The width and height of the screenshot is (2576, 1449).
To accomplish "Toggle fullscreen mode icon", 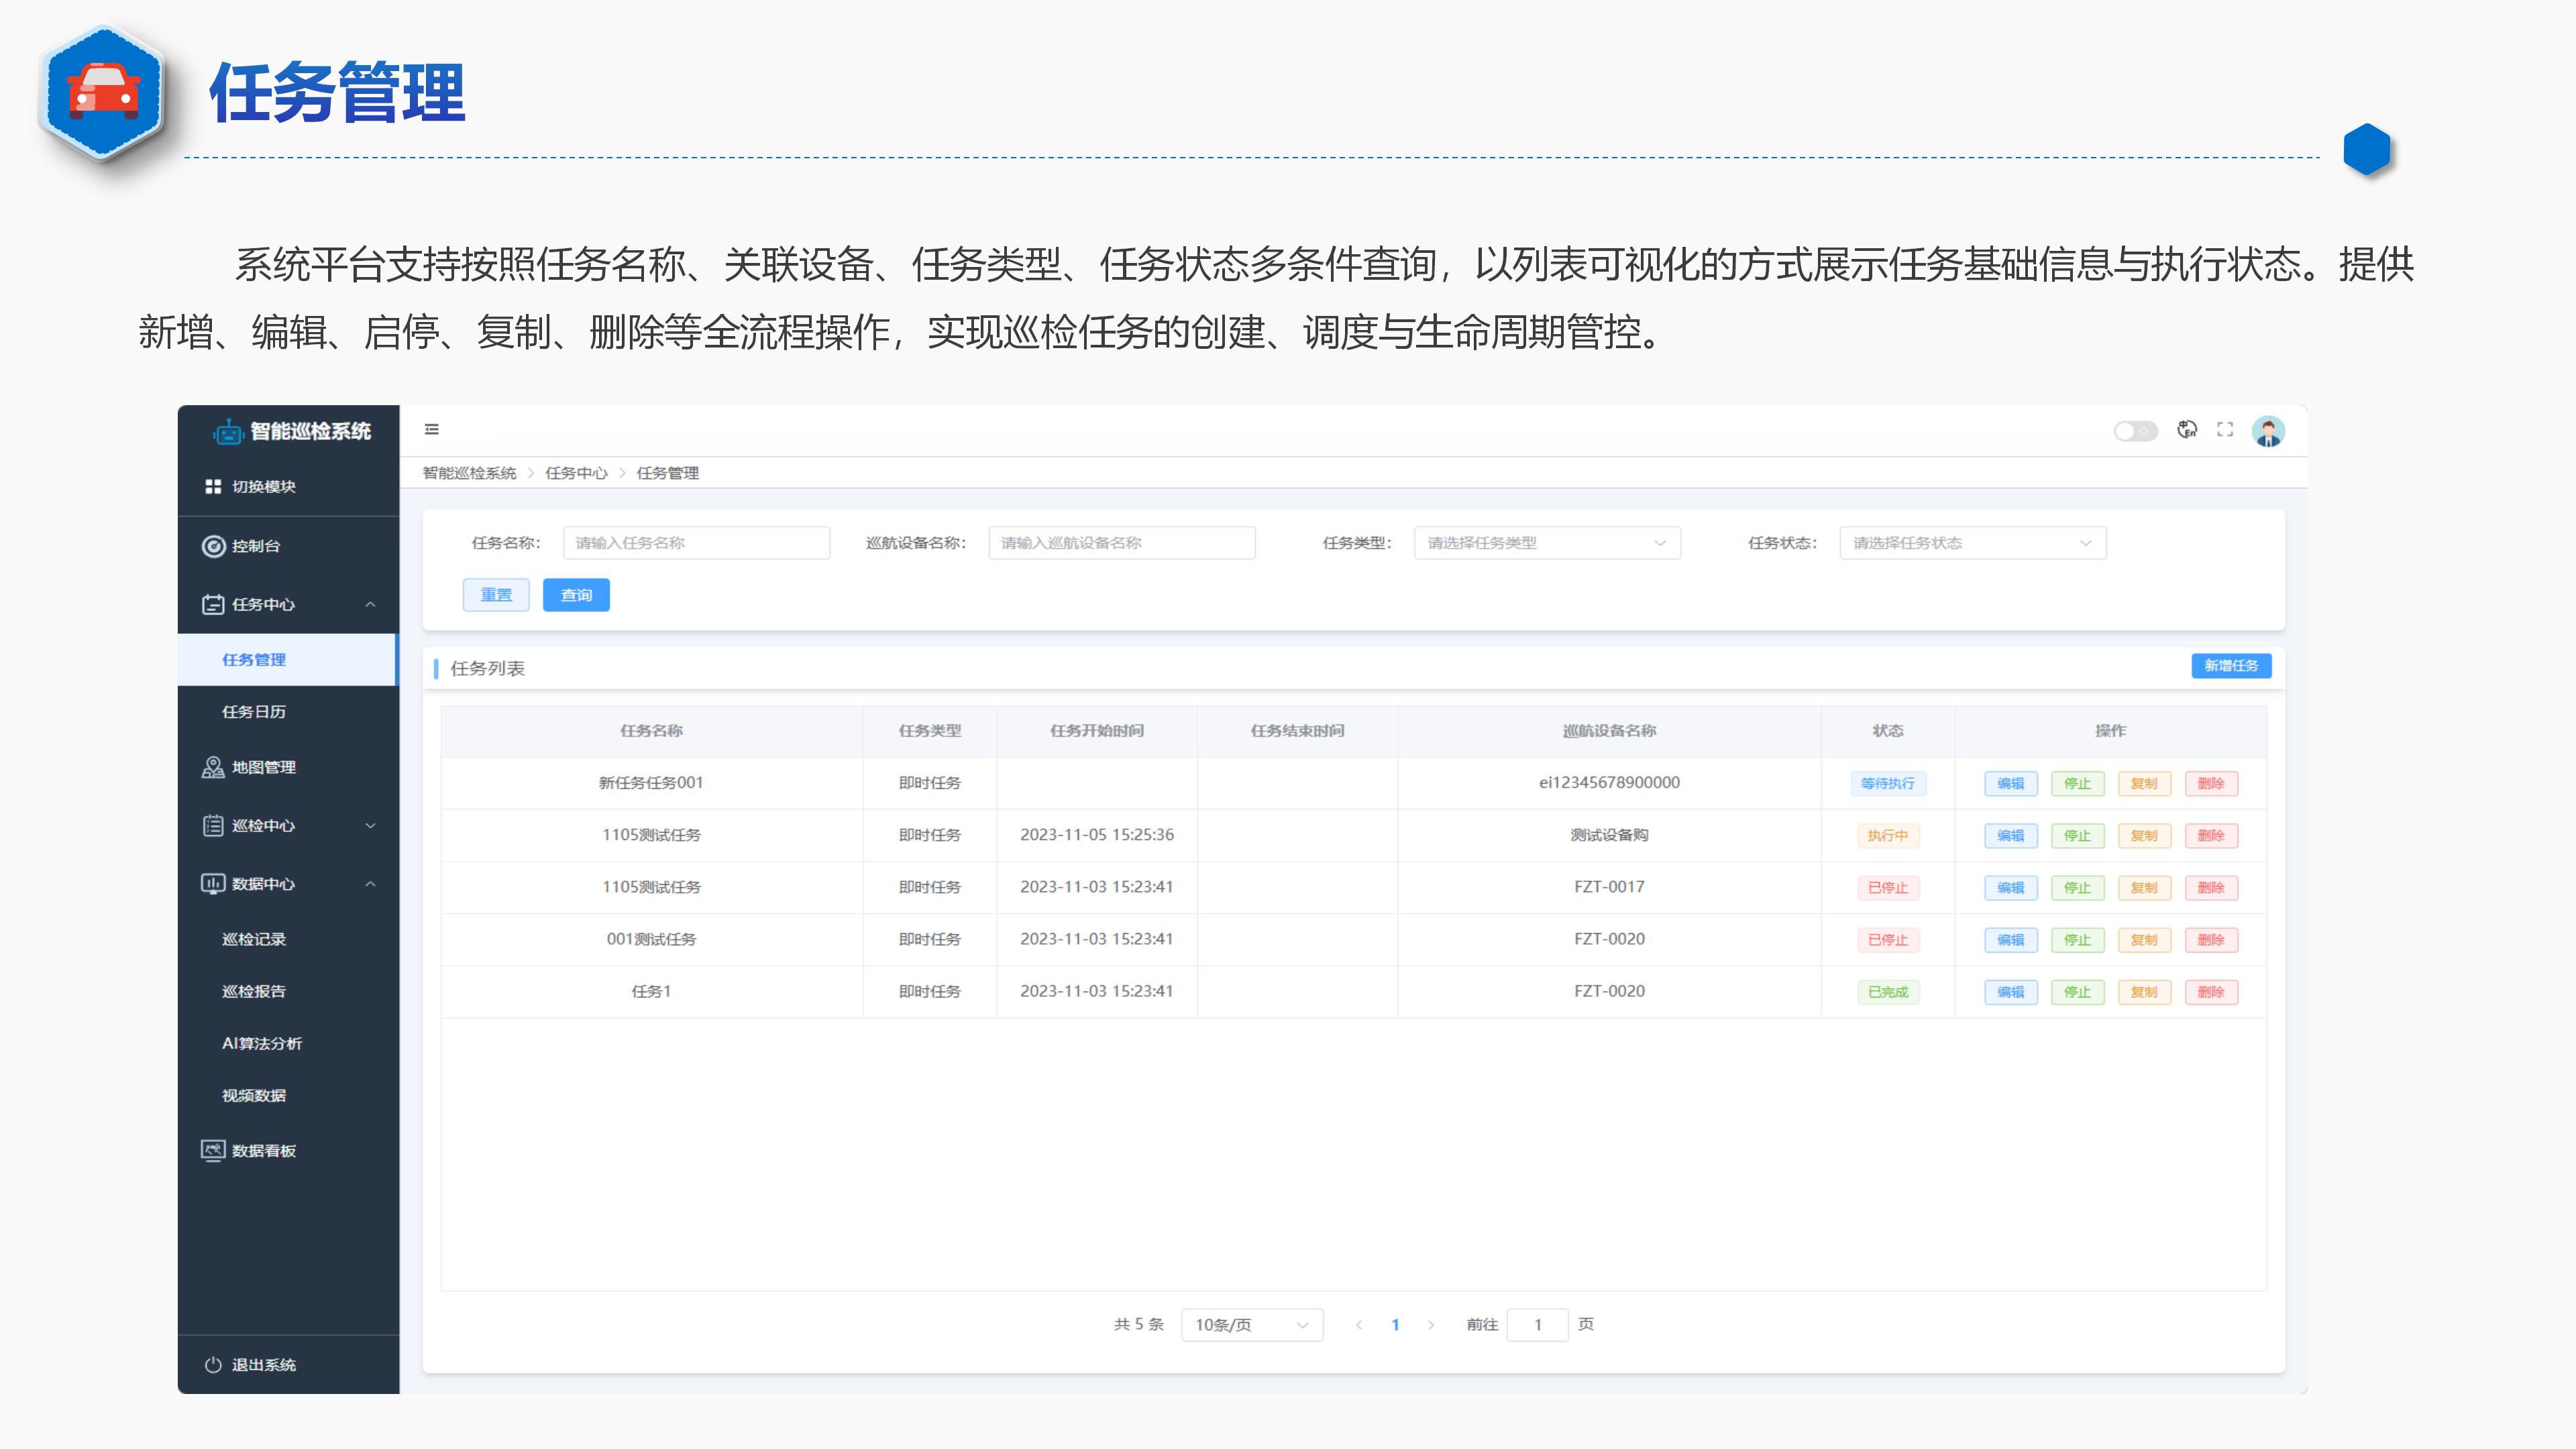I will tap(2225, 430).
